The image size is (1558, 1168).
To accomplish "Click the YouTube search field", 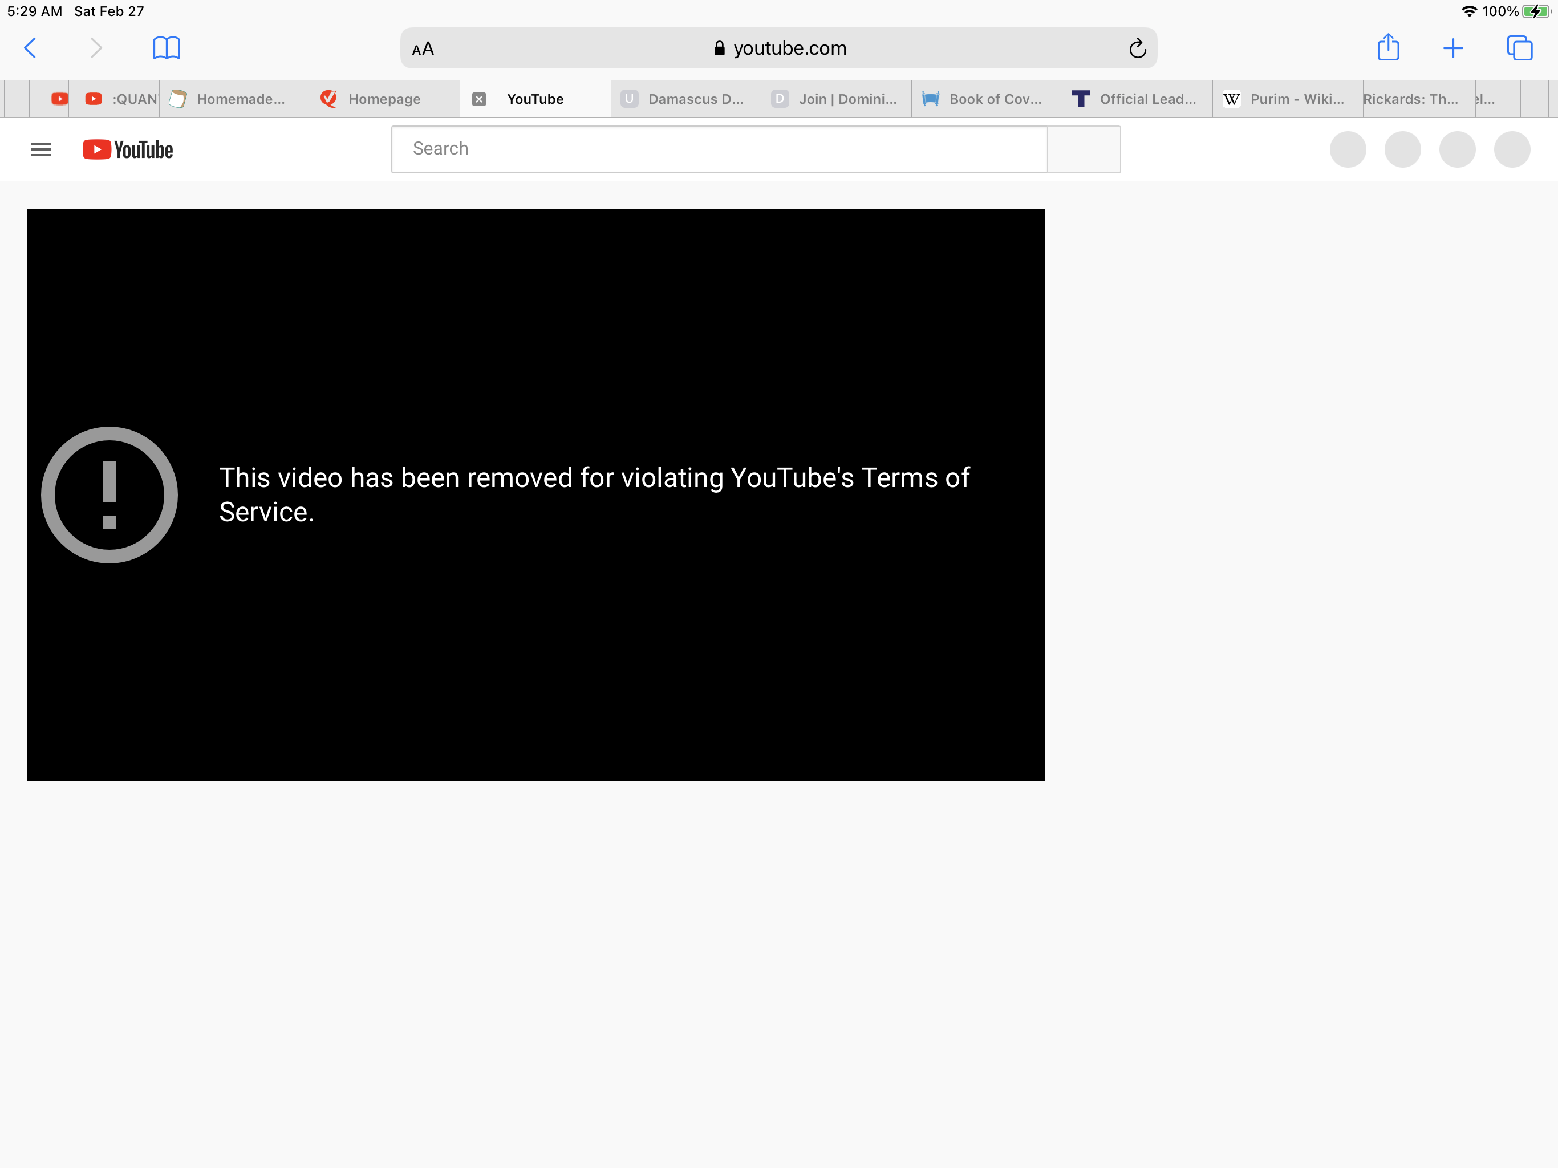I will tap(719, 149).
